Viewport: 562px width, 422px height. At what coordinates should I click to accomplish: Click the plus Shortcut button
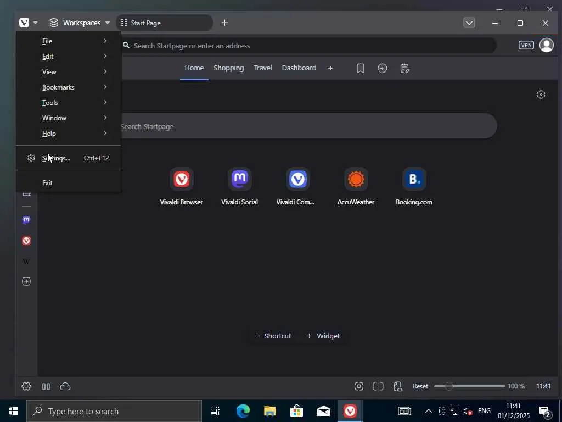tap(273, 336)
